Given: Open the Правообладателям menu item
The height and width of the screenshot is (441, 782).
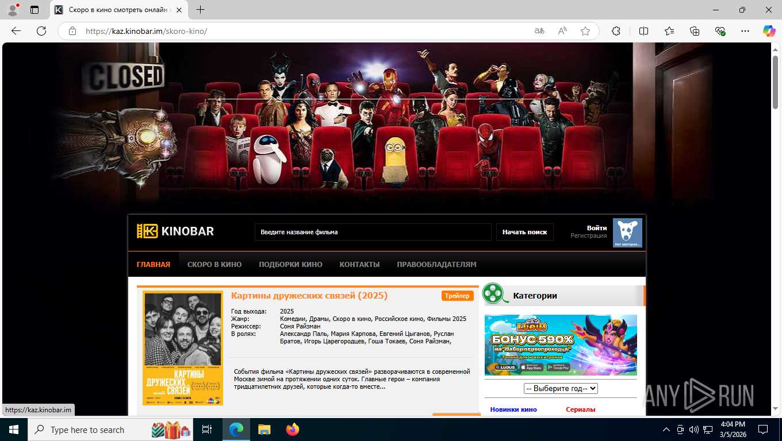Looking at the screenshot, I should (x=436, y=265).
